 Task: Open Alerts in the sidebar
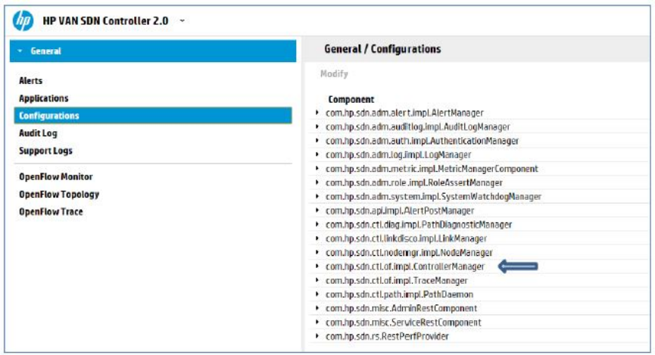31,81
